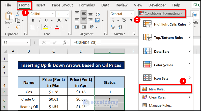Toggle Italic formatting
201x111 pixels.
(40, 20)
